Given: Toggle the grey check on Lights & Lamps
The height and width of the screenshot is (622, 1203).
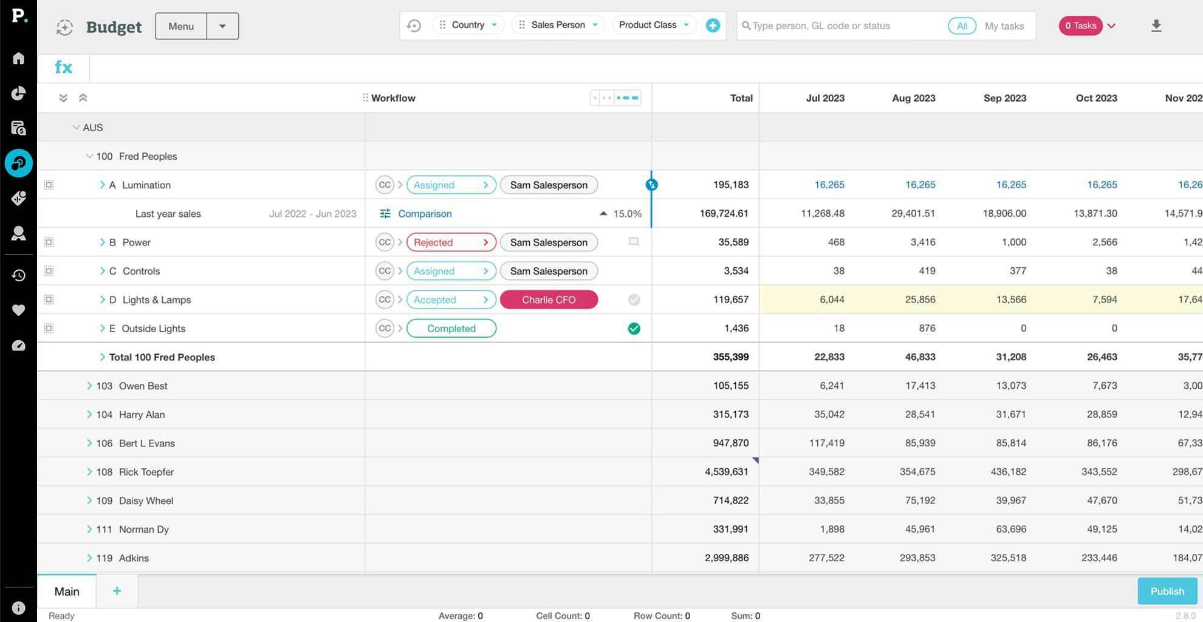Looking at the screenshot, I should tap(634, 299).
